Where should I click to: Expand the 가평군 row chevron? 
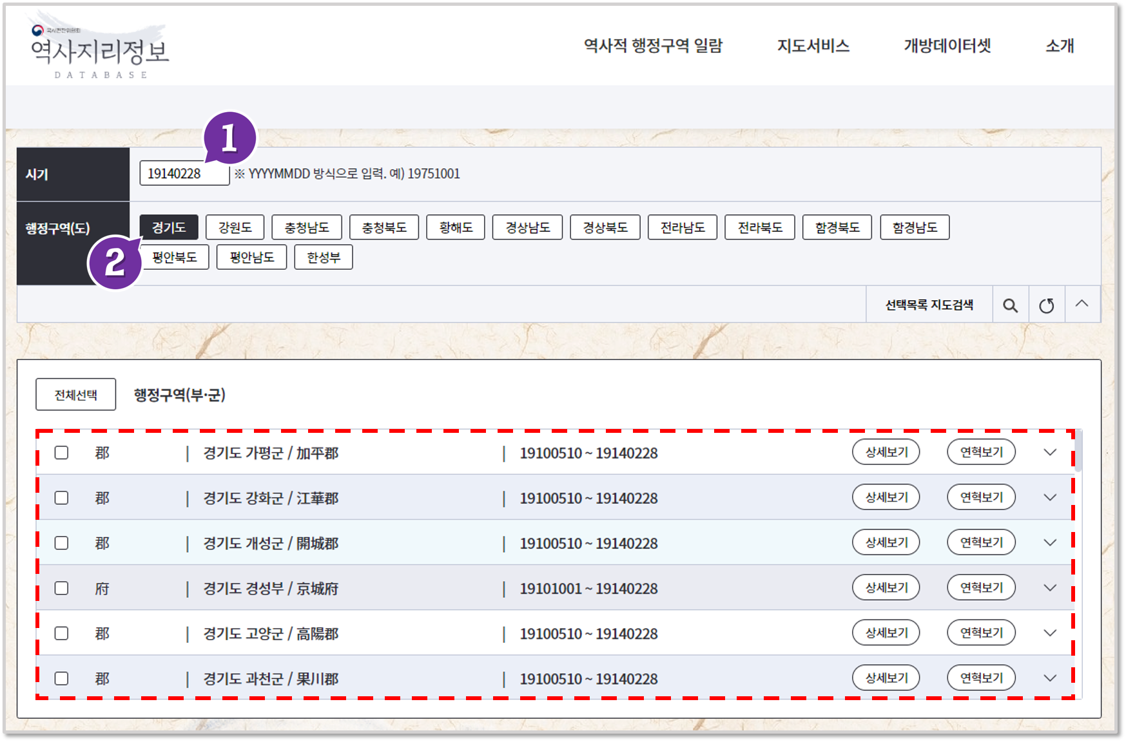pos(1050,452)
